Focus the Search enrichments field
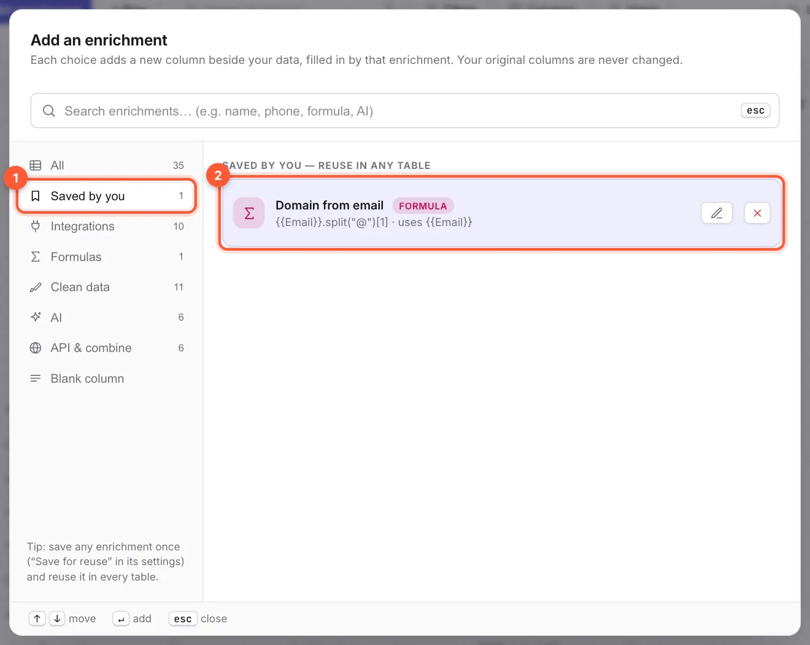 pos(405,111)
